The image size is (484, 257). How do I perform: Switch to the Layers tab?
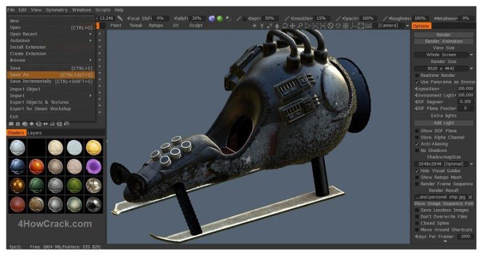pos(34,133)
